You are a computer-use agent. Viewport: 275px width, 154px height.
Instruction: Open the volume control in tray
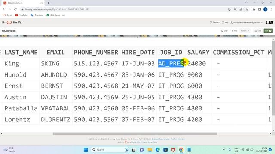pyautogui.click(x=247, y=150)
